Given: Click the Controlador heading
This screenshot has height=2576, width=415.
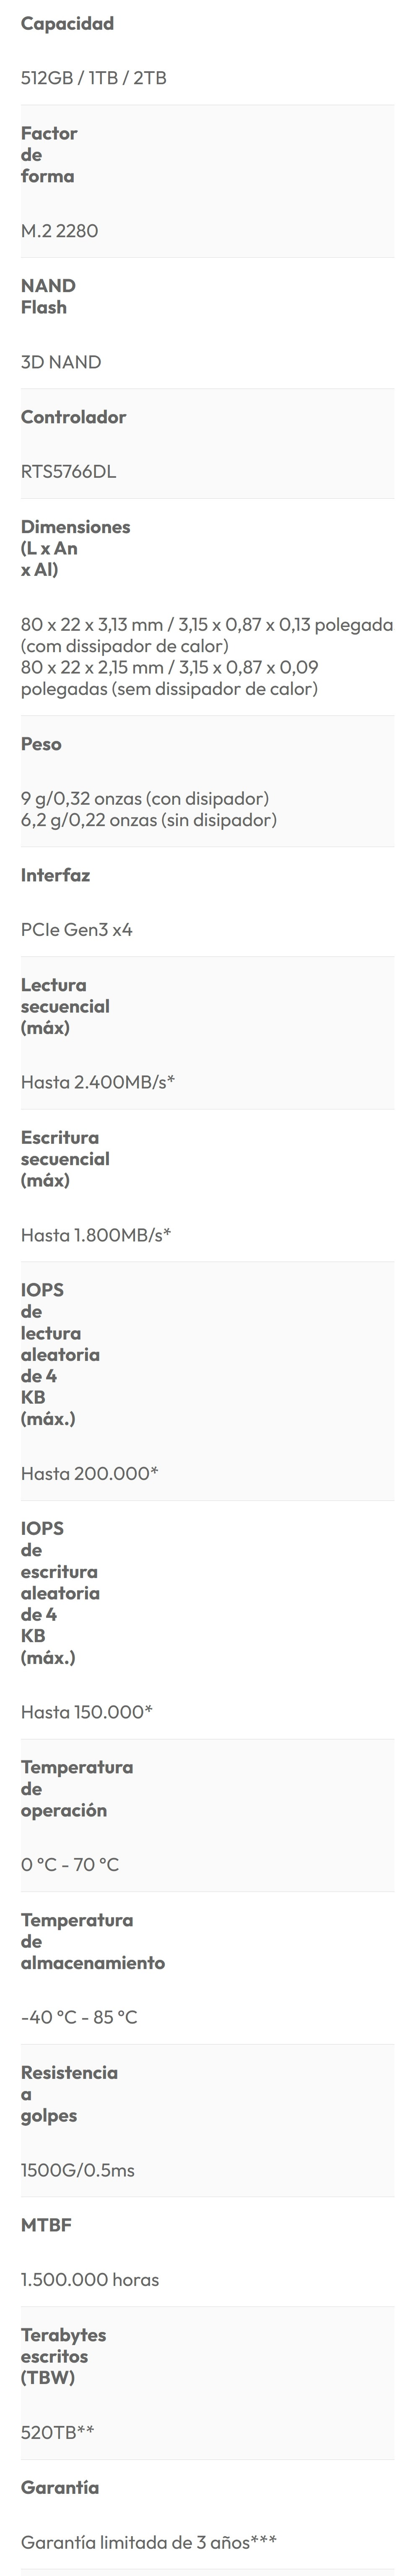Looking at the screenshot, I should [73, 417].
